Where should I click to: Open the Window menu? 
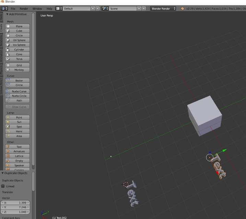click(x=37, y=9)
